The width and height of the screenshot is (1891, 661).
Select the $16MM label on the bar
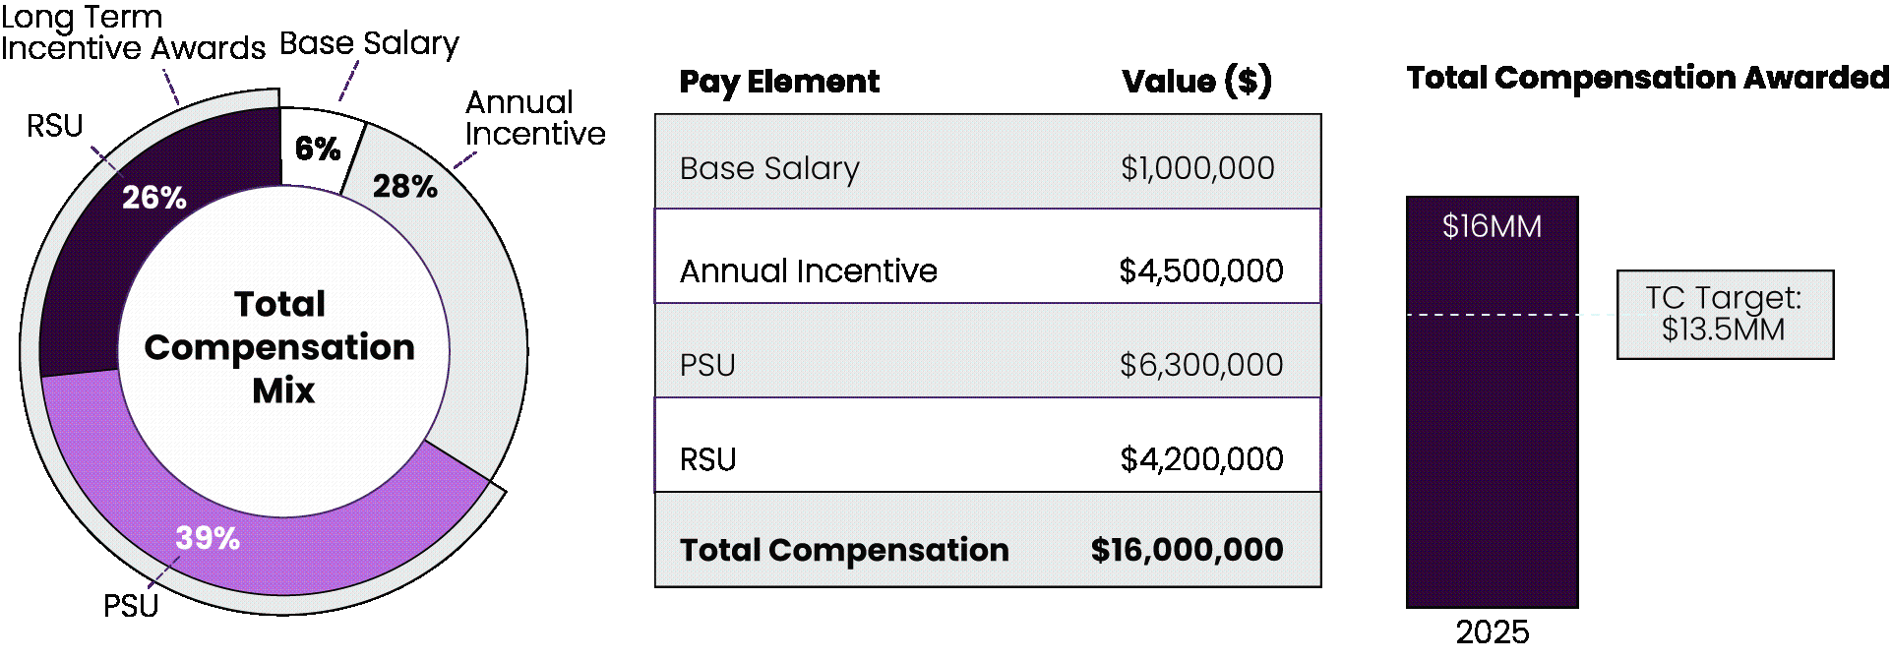click(1492, 227)
